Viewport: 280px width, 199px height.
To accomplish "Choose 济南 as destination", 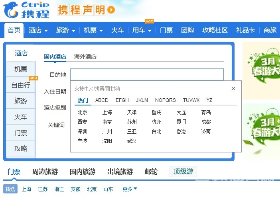I will (206, 131).
